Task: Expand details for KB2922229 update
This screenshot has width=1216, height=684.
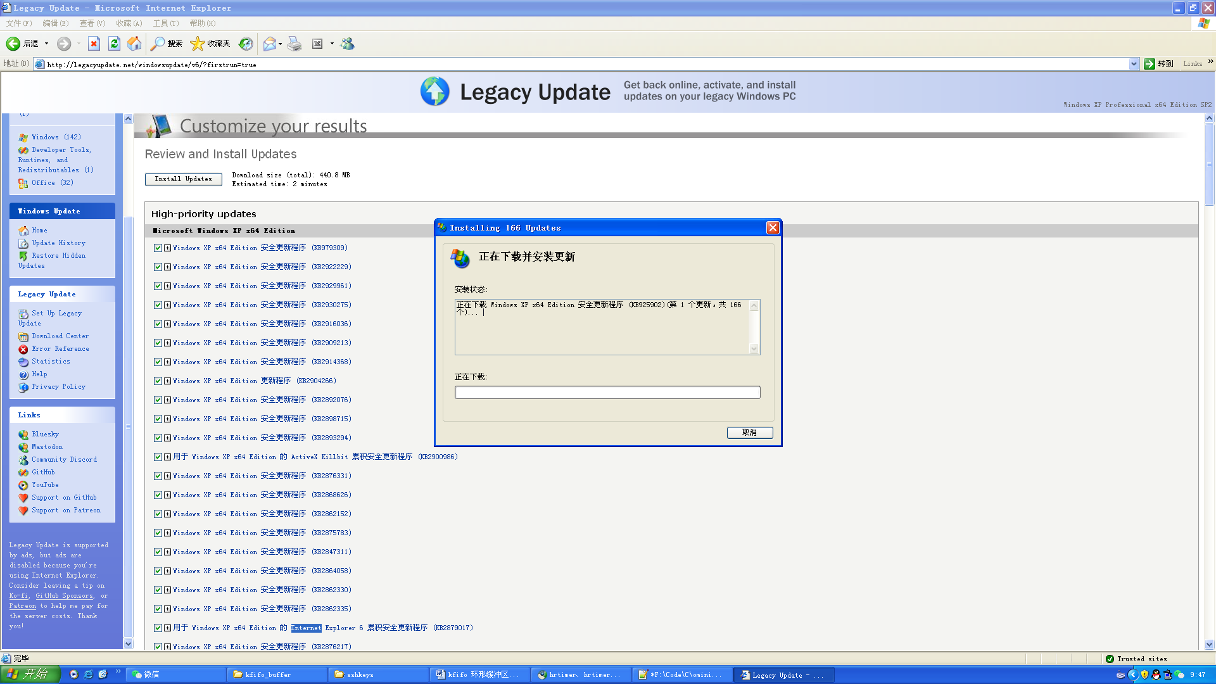Action: click(167, 267)
